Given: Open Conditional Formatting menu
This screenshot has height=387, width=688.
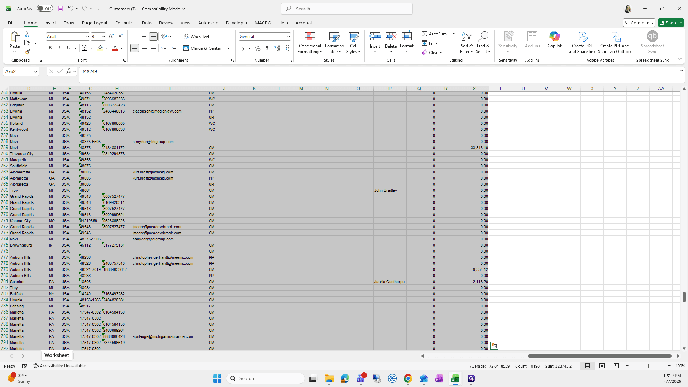Looking at the screenshot, I should [310, 43].
